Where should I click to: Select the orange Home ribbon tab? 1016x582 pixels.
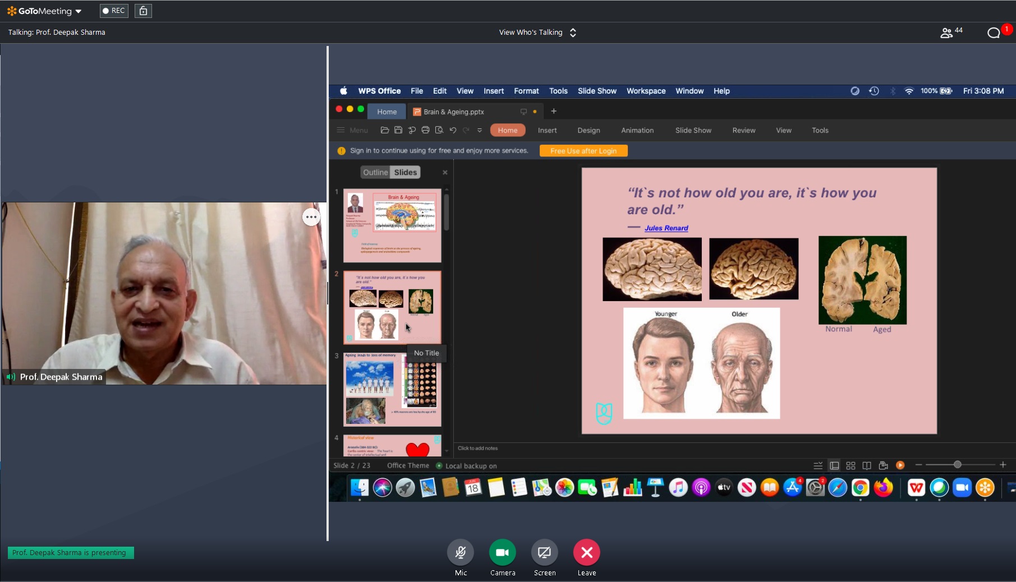508,130
